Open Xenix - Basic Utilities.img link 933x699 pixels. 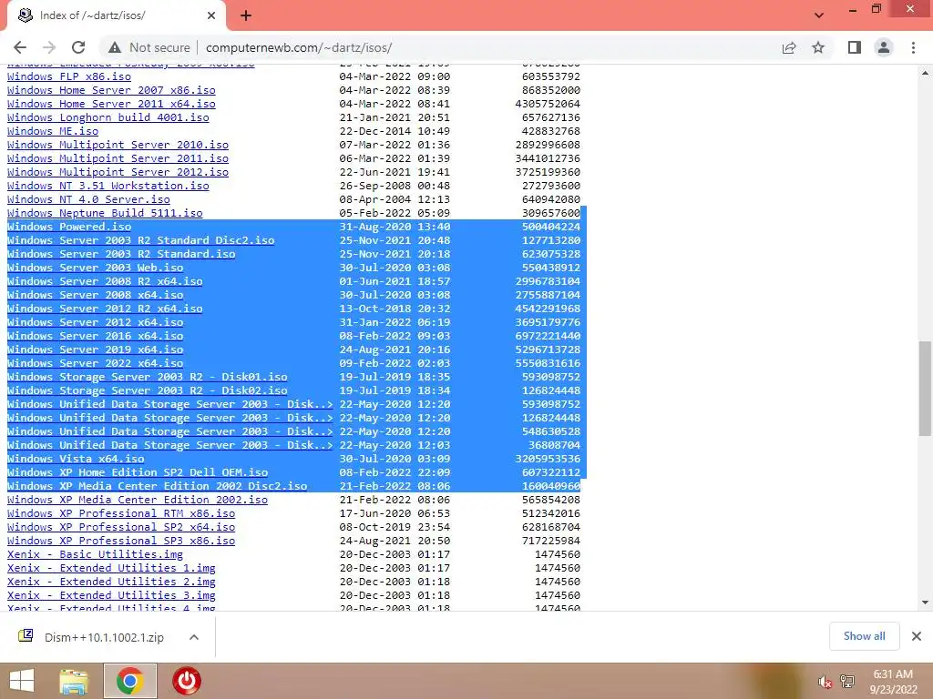[95, 554]
